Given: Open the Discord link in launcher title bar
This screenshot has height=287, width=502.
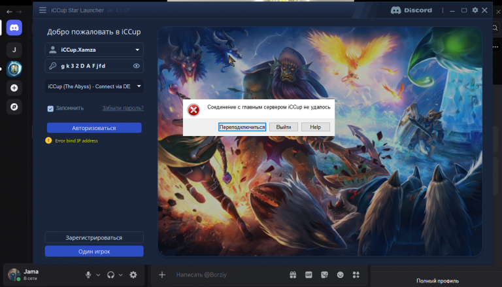Looking at the screenshot, I should pos(411,10).
